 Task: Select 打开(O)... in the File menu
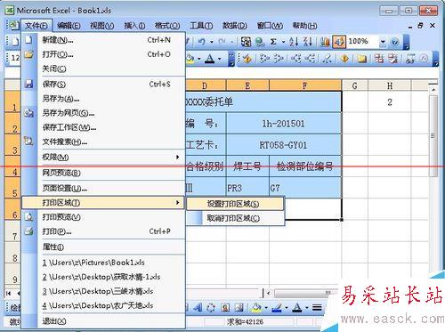pos(104,54)
